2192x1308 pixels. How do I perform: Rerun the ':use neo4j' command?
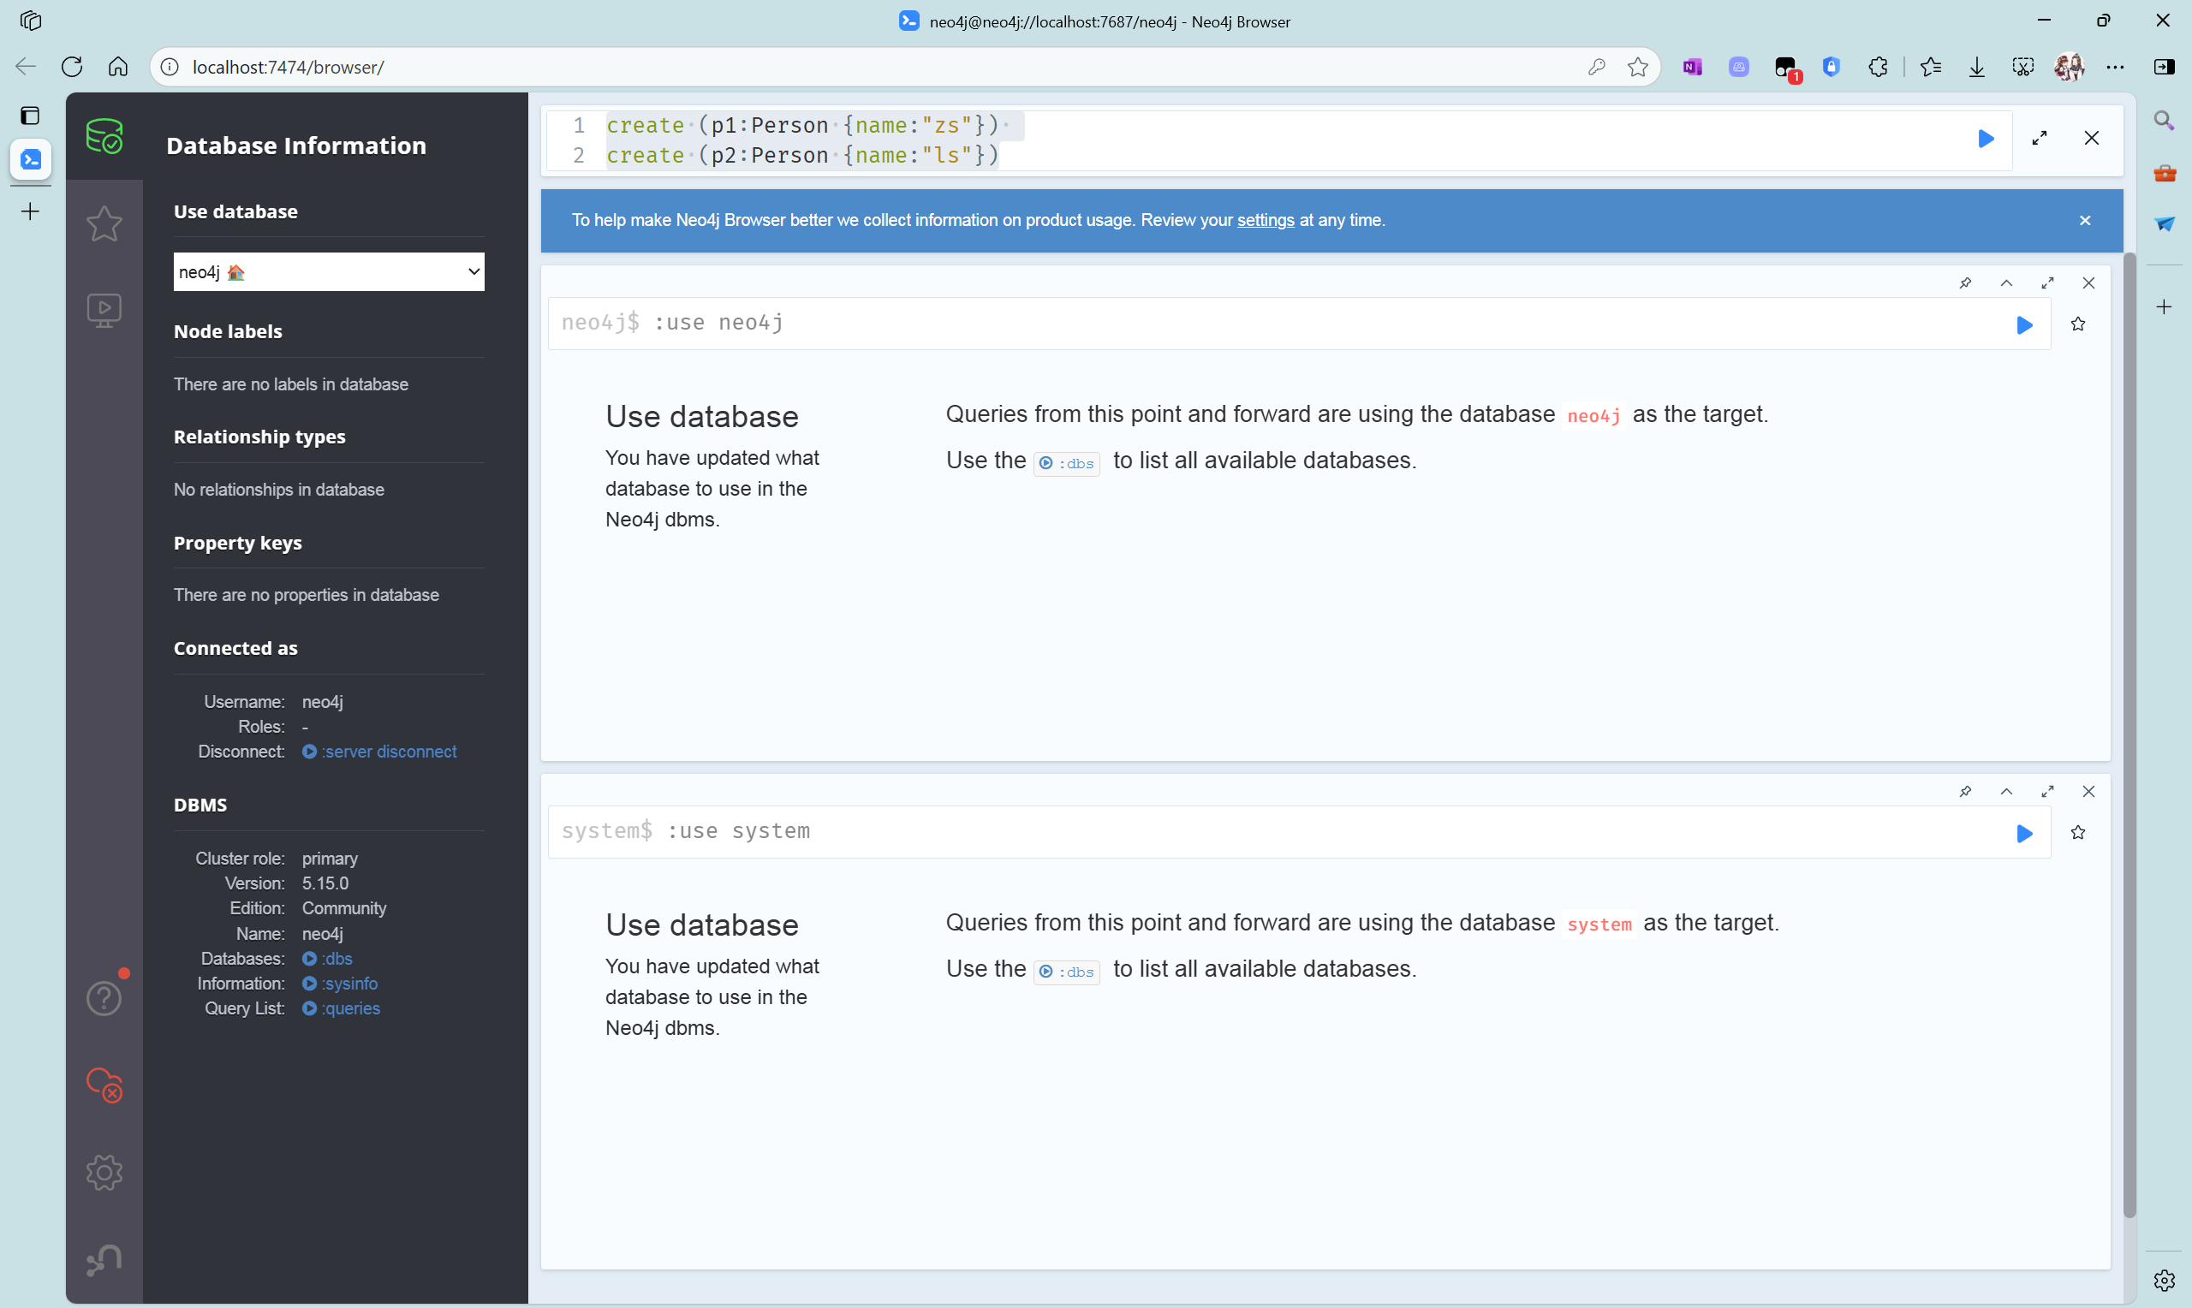click(x=2024, y=325)
